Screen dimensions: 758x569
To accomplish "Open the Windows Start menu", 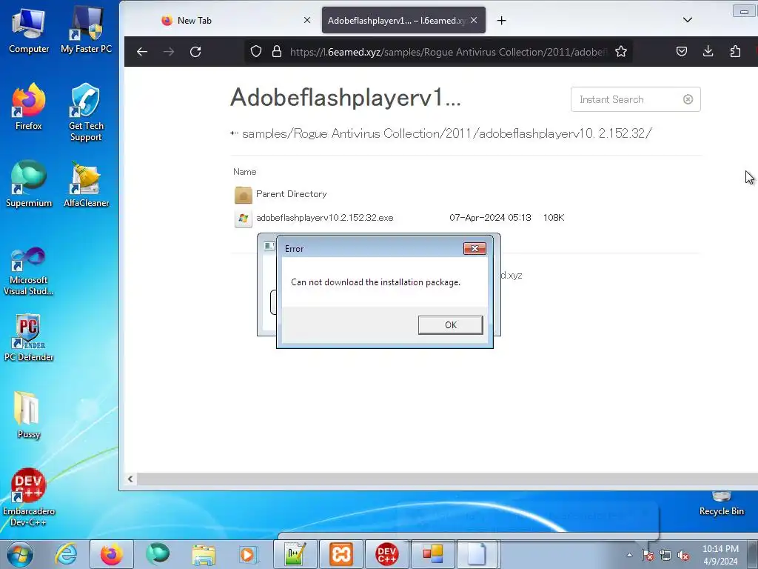I will pyautogui.click(x=19, y=554).
